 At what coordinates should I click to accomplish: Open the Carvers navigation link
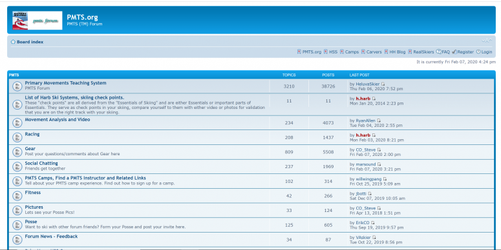point(374,52)
